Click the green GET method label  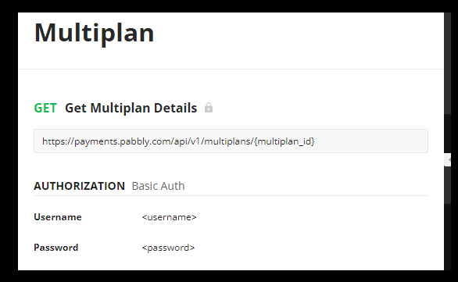point(45,108)
